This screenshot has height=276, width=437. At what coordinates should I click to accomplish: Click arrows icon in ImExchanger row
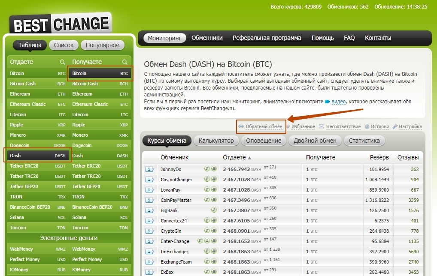pyautogui.click(x=207, y=251)
